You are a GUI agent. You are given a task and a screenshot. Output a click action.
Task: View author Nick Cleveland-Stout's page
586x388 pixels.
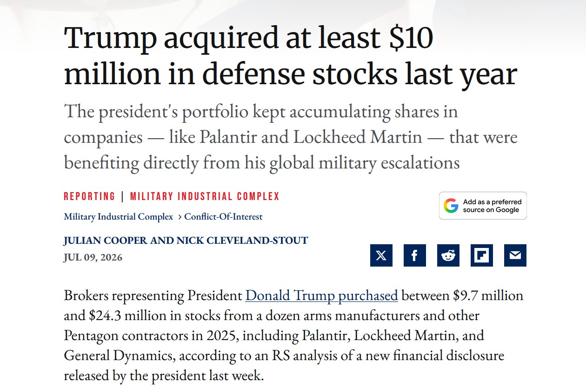(x=242, y=241)
